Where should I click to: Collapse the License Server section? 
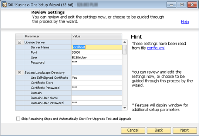(19, 42)
